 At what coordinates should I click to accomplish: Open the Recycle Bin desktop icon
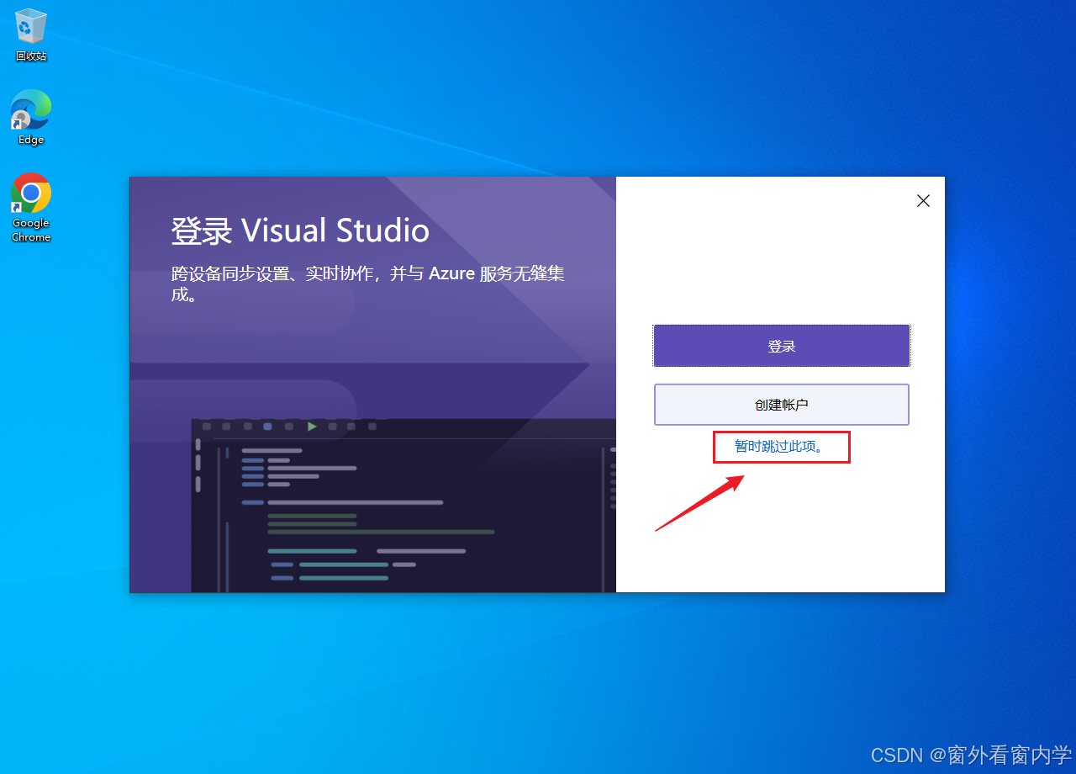tap(31, 34)
